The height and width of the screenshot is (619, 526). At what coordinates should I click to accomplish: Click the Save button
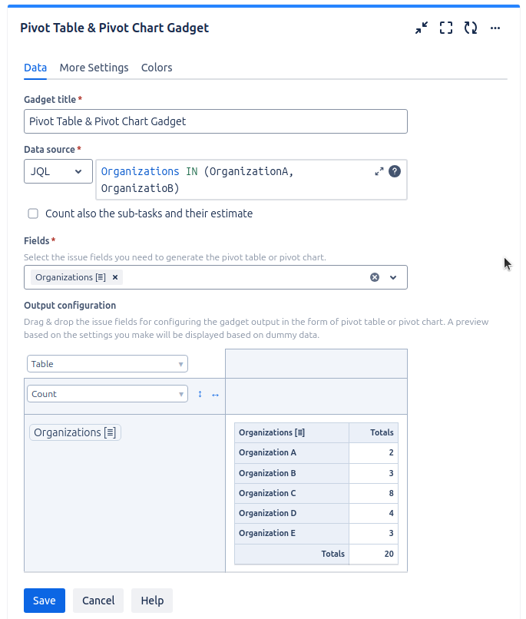45,601
